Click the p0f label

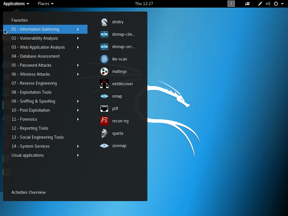(x=115, y=109)
